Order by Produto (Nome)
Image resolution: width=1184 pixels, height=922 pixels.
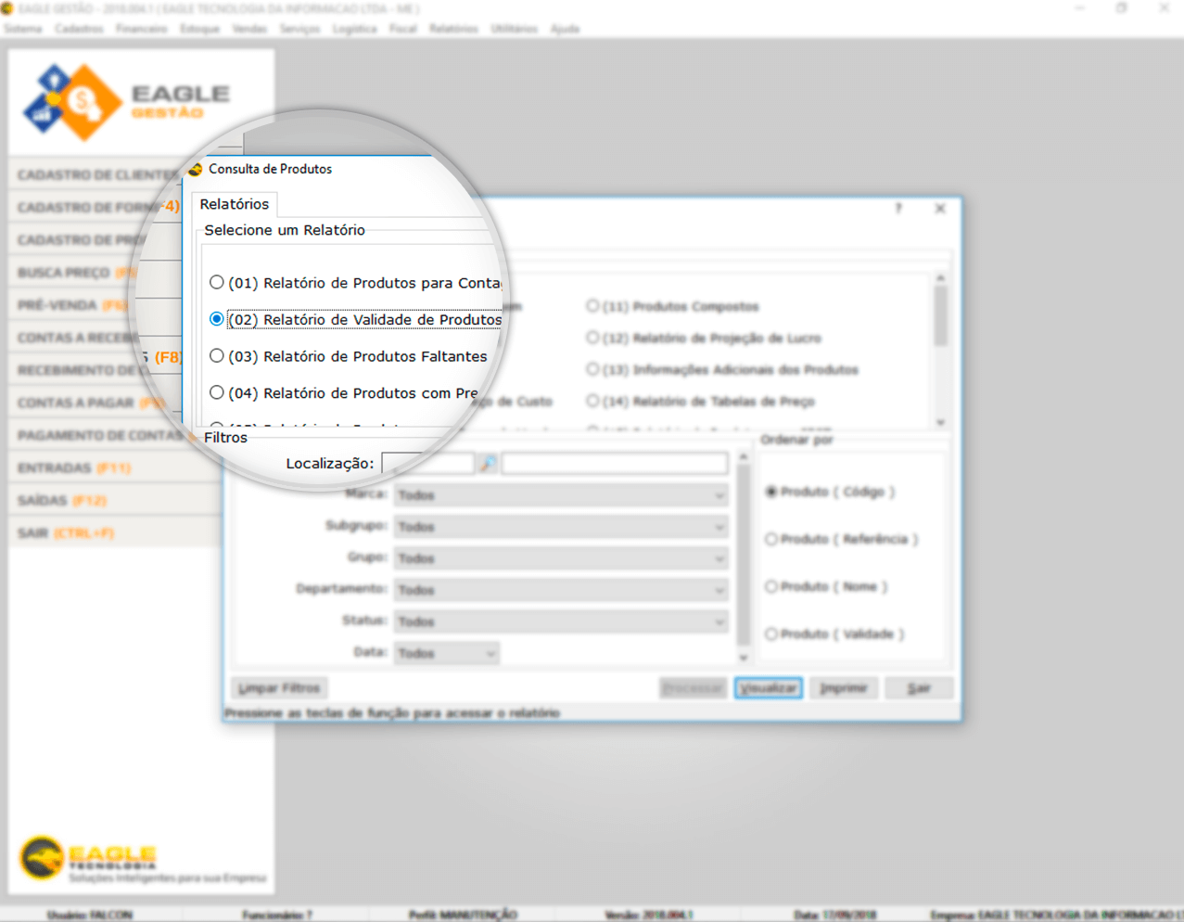click(x=826, y=586)
